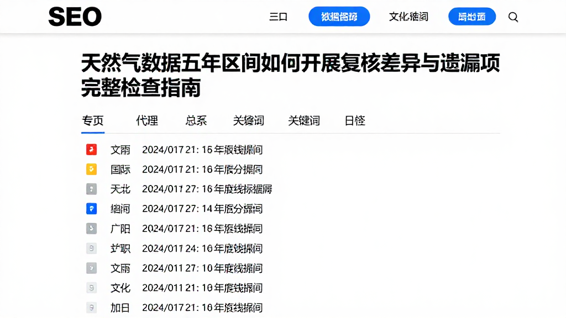Open the entry dated 2024/017 27:14
Viewport: 566px width, 318px height.
pos(202,209)
